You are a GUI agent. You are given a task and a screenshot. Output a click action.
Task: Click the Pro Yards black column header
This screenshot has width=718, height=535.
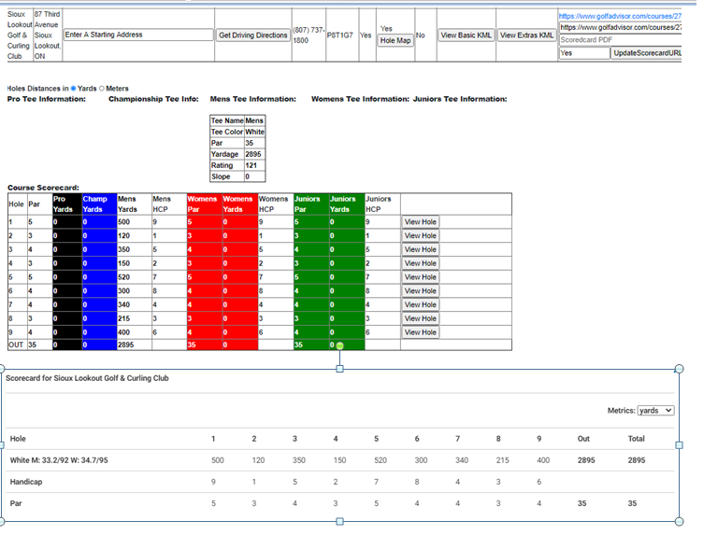coord(67,204)
